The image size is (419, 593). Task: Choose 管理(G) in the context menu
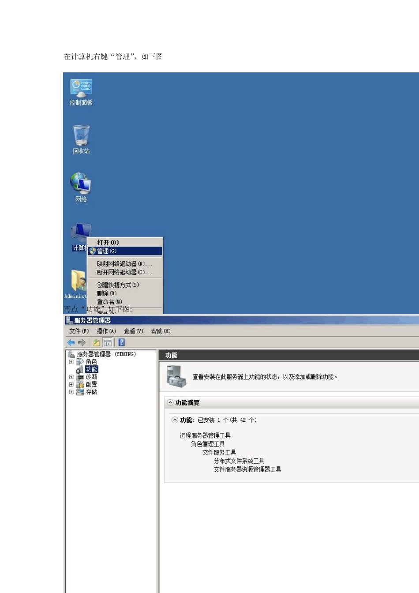coord(125,251)
